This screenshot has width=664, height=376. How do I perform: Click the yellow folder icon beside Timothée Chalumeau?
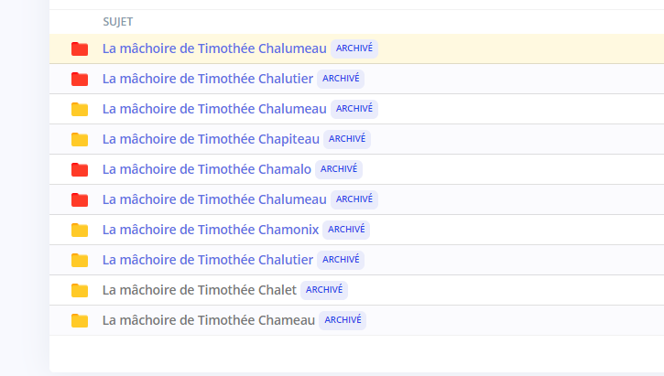[80, 109]
